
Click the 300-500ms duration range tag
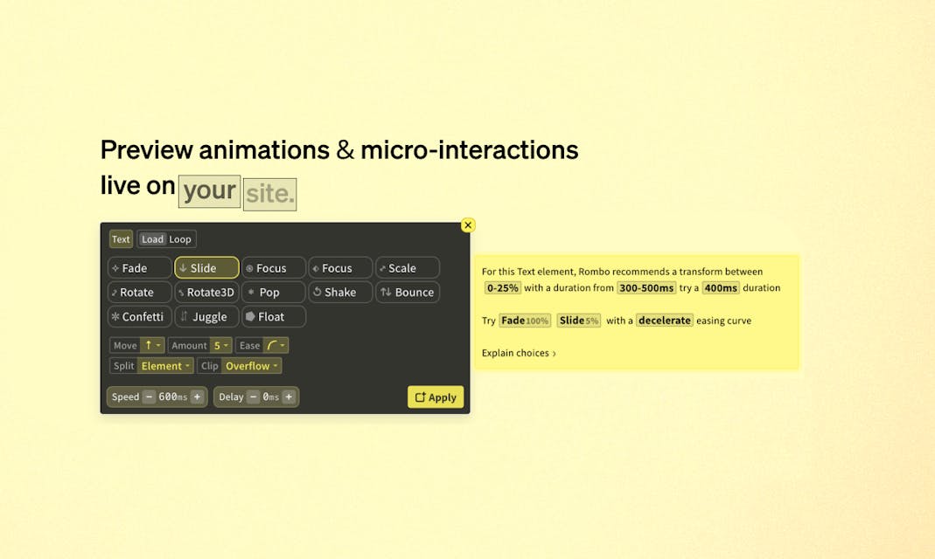point(646,288)
